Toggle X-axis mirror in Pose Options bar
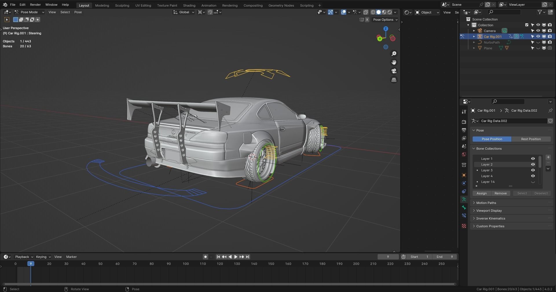Viewport: 556px width, 292px height. point(367,20)
